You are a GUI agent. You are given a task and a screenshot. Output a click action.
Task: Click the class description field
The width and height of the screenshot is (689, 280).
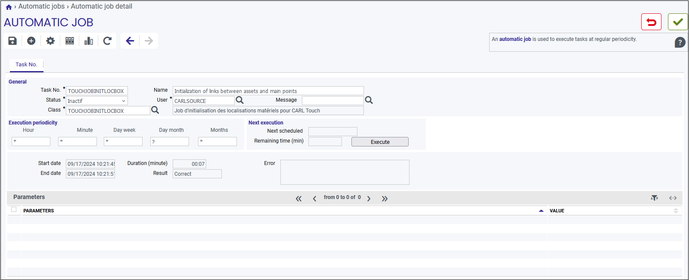268,111
